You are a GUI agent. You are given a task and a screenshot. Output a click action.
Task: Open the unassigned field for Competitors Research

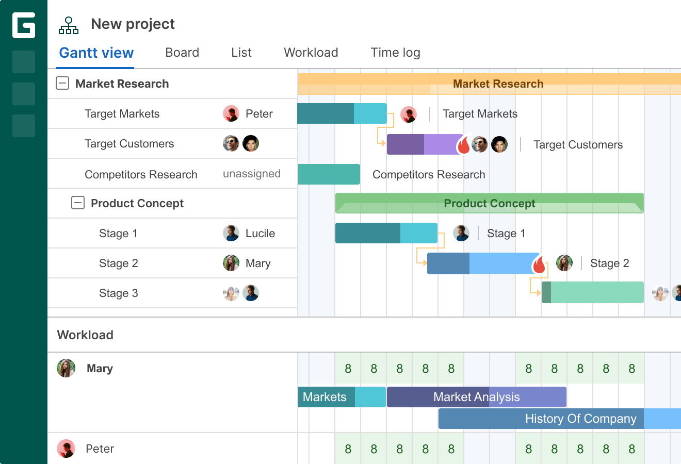click(251, 174)
